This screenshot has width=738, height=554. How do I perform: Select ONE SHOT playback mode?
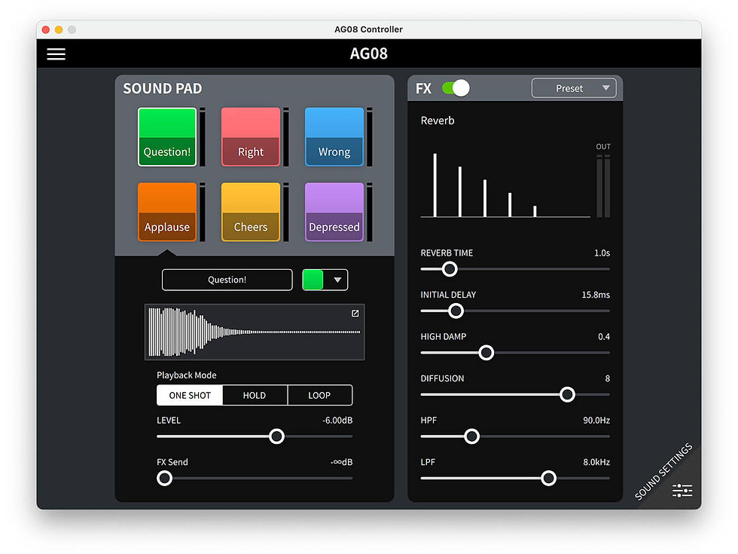point(190,395)
